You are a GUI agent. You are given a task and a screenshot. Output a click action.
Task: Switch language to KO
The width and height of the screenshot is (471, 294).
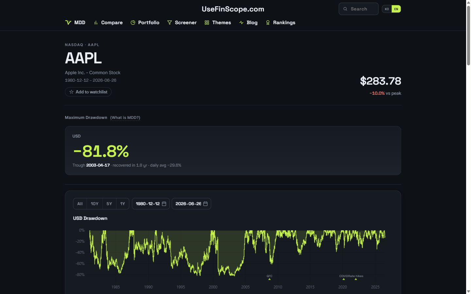pos(387,9)
